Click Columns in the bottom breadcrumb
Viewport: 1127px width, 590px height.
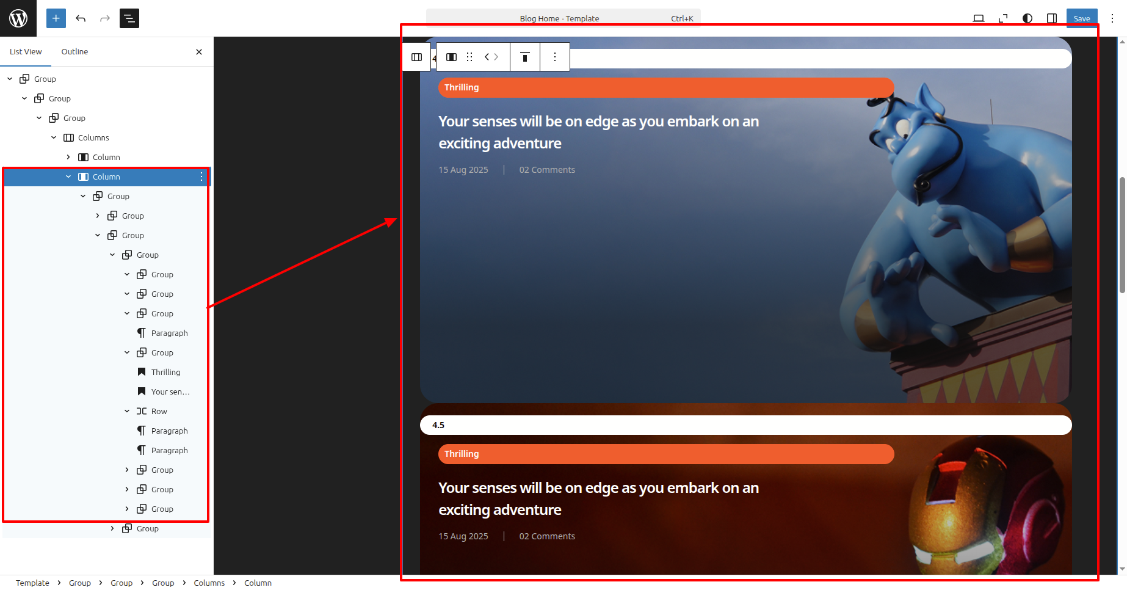tap(209, 583)
